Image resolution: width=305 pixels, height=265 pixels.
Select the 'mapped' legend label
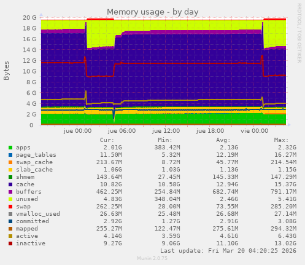click(x=27, y=229)
